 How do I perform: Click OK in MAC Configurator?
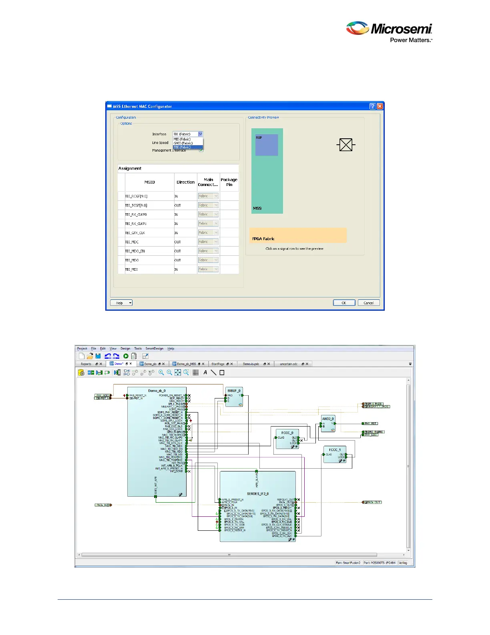tap(344, 303)
